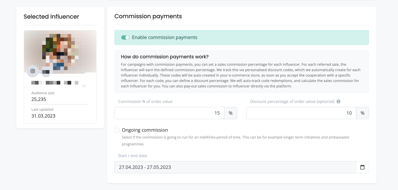Click the info icon beside discount percentage
398x190 pixels.
click(x=338, y=102)
